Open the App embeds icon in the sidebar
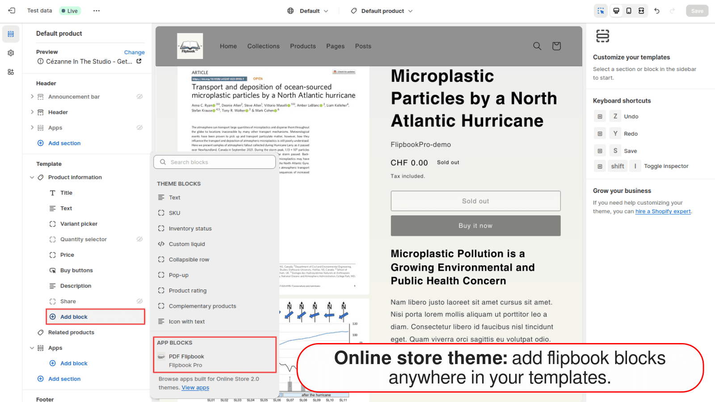 10,71
